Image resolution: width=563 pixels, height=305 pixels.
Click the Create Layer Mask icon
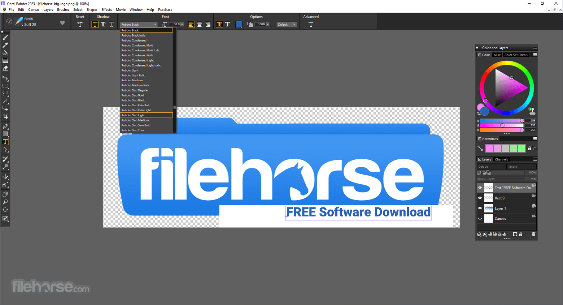click(x=515, y=235)
